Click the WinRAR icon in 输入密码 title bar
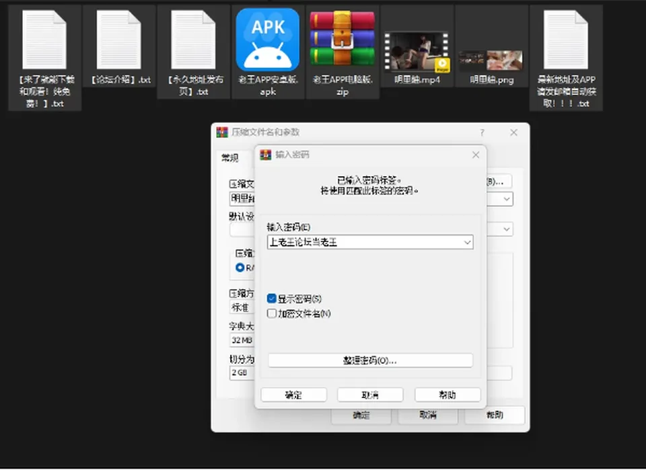The image size is (646, 470). click(266, 155)
